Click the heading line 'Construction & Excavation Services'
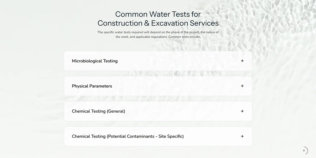 158,23
